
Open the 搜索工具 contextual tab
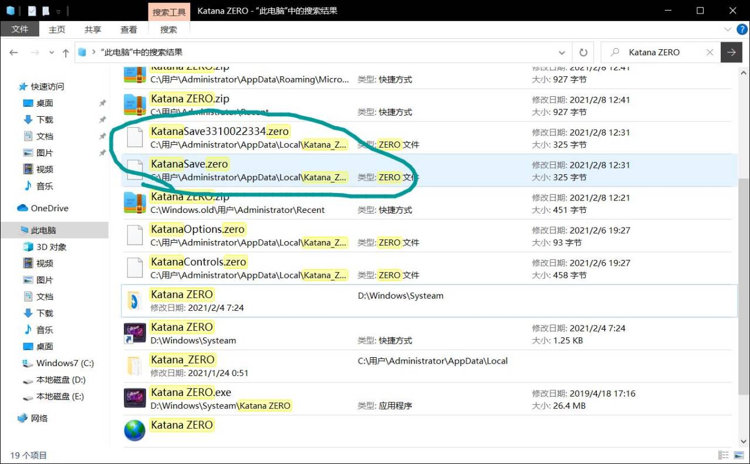pyautogui.click(x=169, y=11)
